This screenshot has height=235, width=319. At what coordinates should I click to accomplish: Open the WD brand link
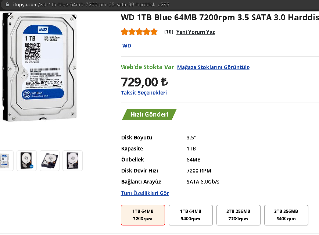(126, 46)
